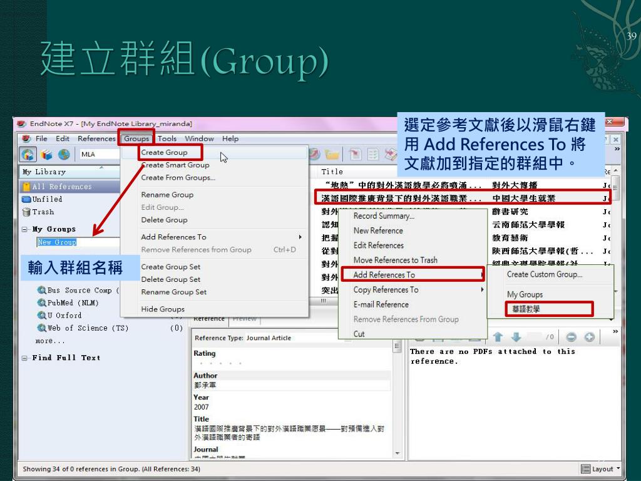The height and width of the screenshot is (481, 641).
Task: Click the open folder toolbar icon
Action: [x=332, y=155]
